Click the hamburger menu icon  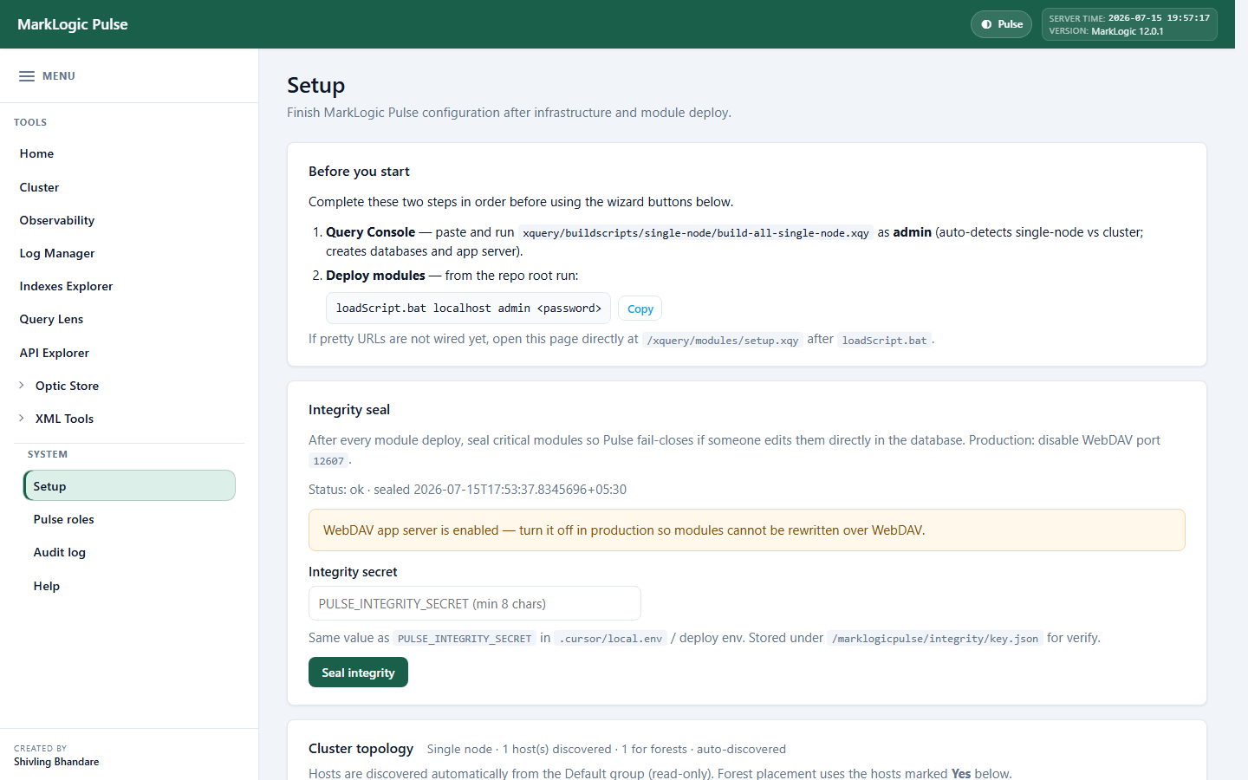pos(27,76)
